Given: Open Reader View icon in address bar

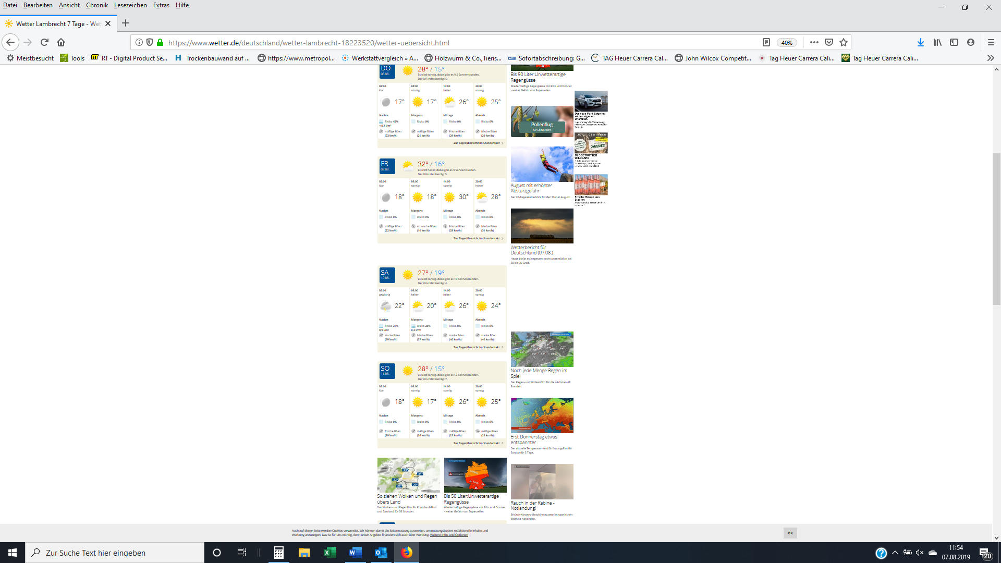Looking at the screenshot, I should 766,42.
